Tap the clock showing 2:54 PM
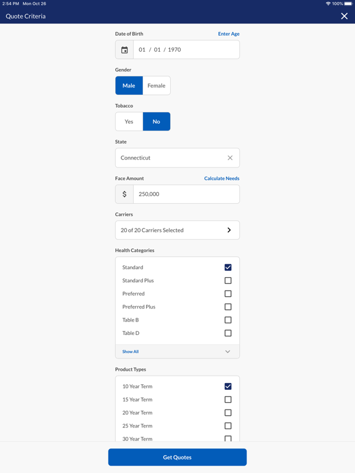Image resolution: width=355 pixels, height=473 pixels. pyautogui.click(x=10, y=4)
